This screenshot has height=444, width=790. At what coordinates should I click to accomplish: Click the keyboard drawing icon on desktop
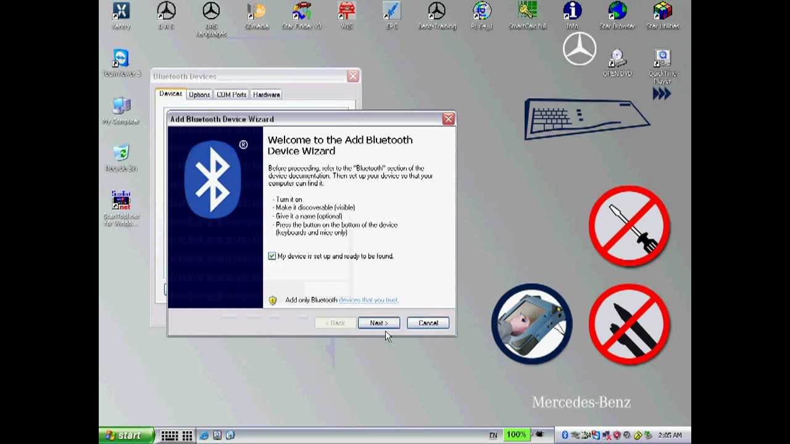587,119
